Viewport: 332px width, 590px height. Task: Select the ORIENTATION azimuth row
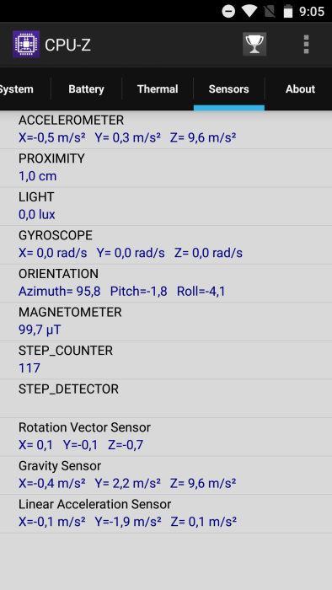pyautogui.click(x=166, y=283)
